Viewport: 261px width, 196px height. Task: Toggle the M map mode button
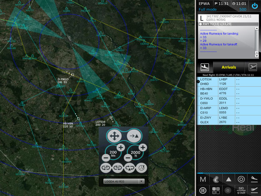(x=203, y=179)
